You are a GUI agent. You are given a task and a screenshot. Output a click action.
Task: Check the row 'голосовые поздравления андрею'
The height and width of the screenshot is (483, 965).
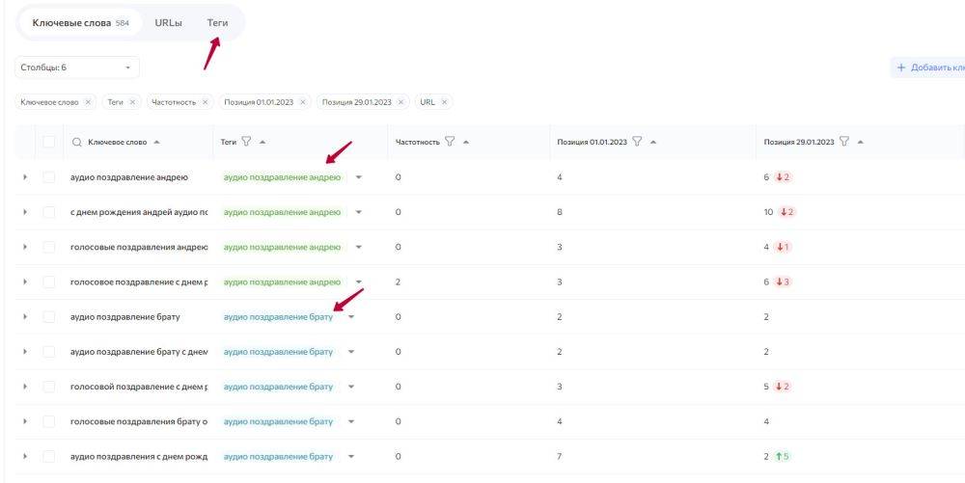(48, 247)
